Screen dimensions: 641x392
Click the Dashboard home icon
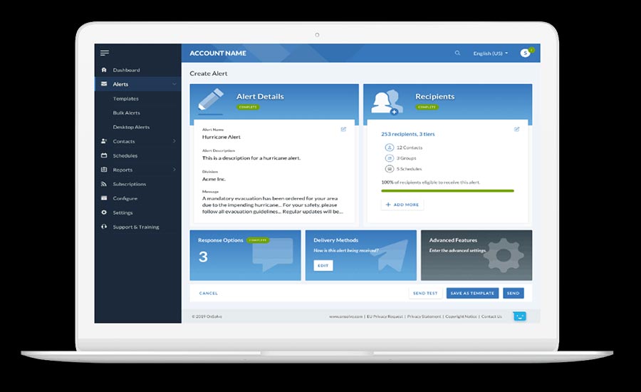105,70
